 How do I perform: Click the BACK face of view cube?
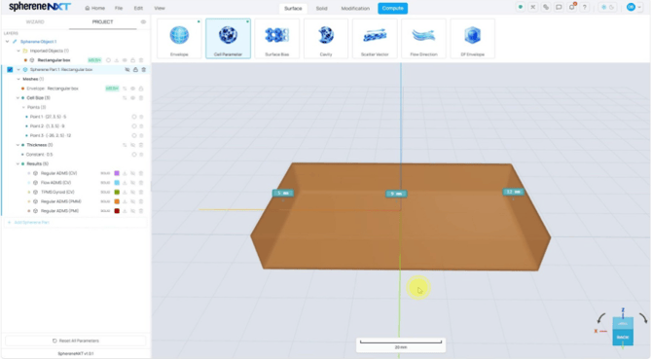623,337
